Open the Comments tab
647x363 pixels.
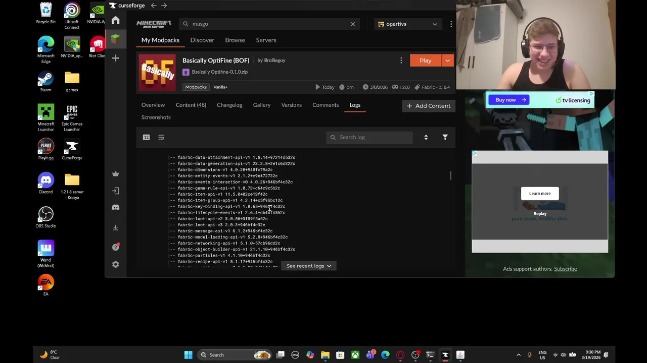coord(326,105)
